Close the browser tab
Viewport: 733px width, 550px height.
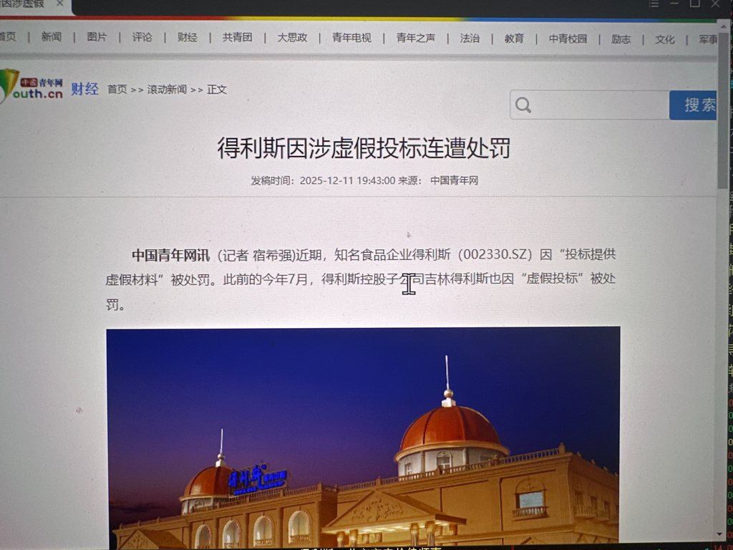[60, 4]
